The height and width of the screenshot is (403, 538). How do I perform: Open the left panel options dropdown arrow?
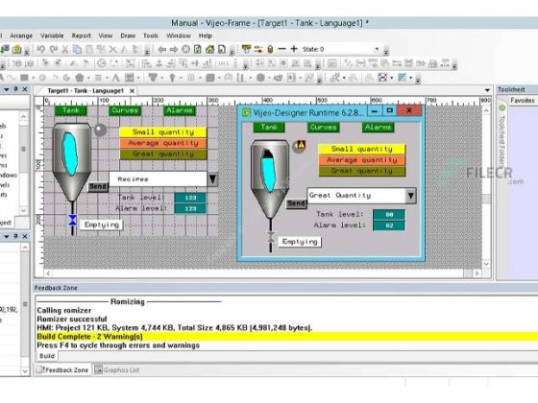(x=7, y=89)
